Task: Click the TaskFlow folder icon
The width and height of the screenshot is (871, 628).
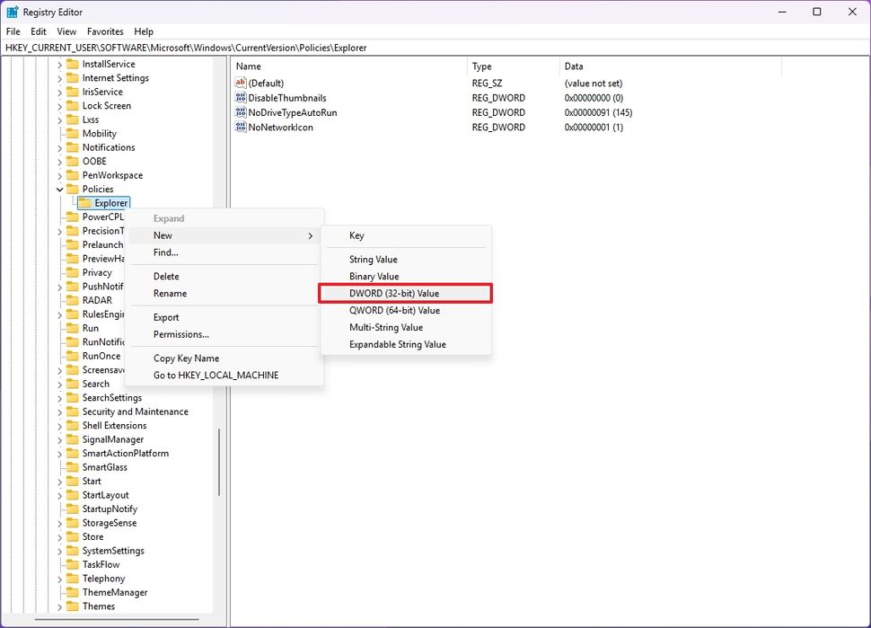Action: pyautogui.click(x=72, y=564)
